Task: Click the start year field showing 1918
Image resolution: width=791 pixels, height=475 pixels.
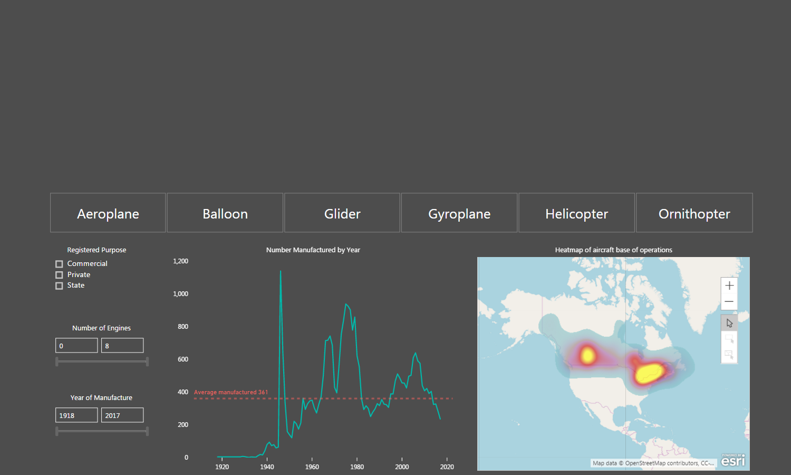Action: tap(76, 415)
